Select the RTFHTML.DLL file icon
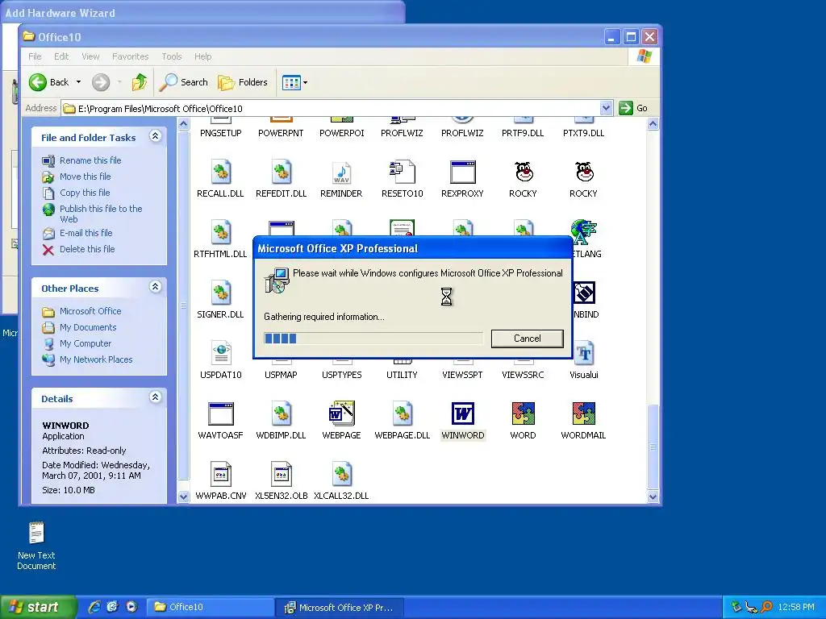Screen dimensions: 826x619 (221, 232)
